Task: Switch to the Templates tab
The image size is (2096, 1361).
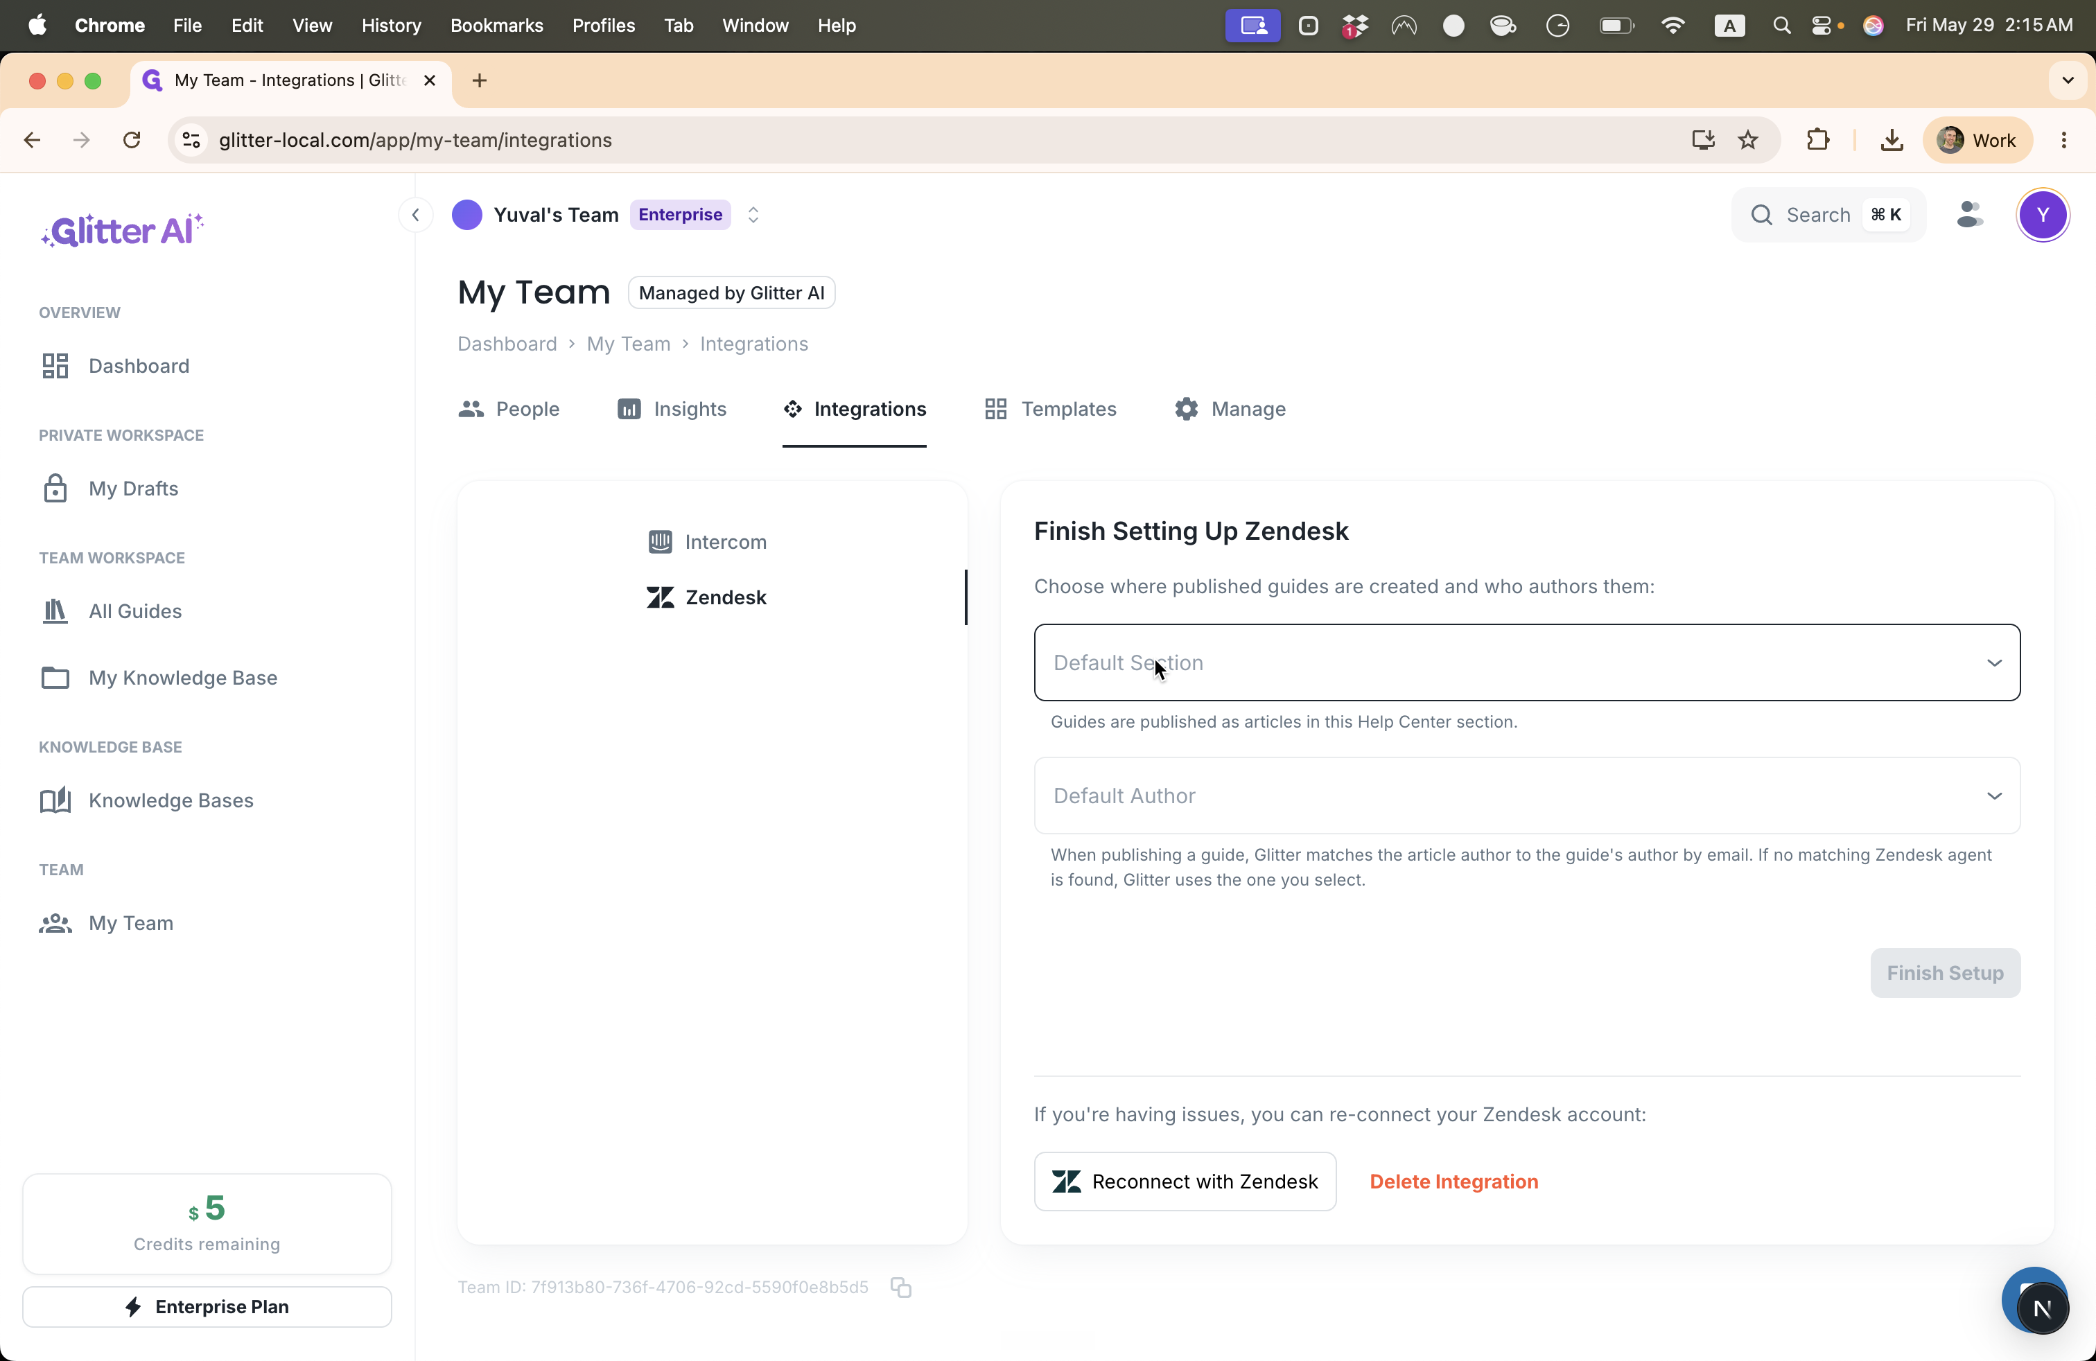Action: pyautogui.click(x=1050, y=410)
